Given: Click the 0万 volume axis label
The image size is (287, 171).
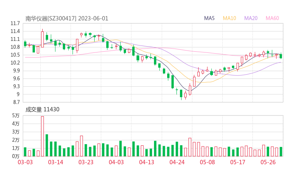Looking at the screenshot, I should (x=16, y=156).
